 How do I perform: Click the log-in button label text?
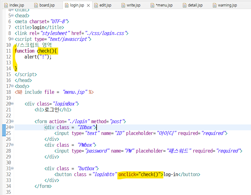pyautogui.click(x=171, y=174)
